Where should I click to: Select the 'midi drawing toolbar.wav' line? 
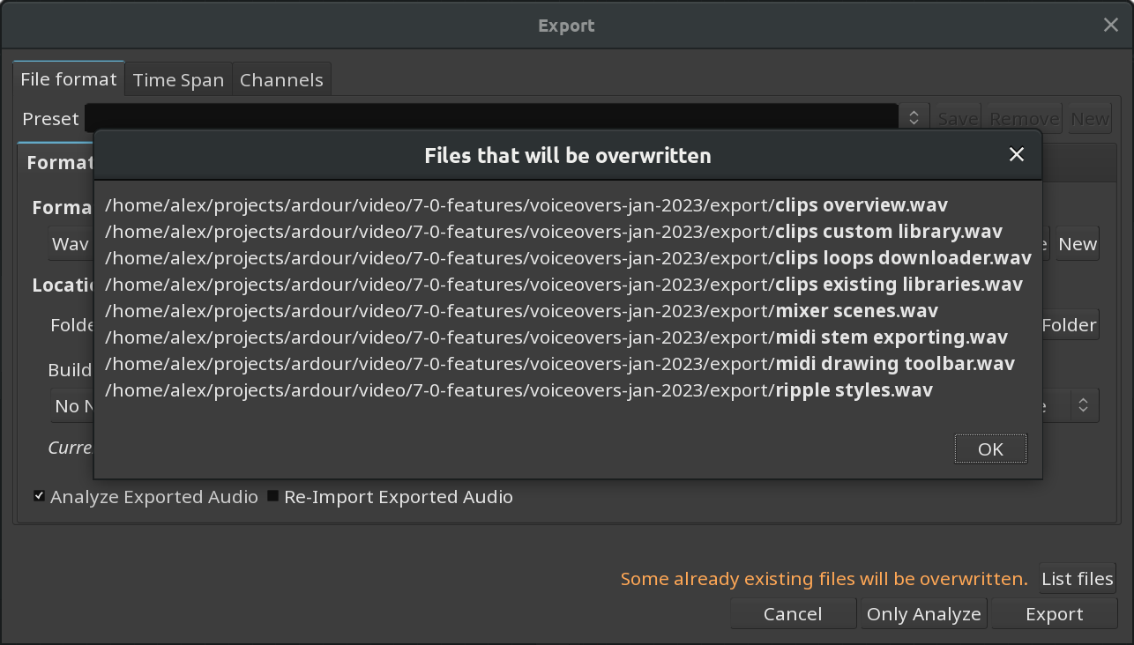tap(560, 364)
